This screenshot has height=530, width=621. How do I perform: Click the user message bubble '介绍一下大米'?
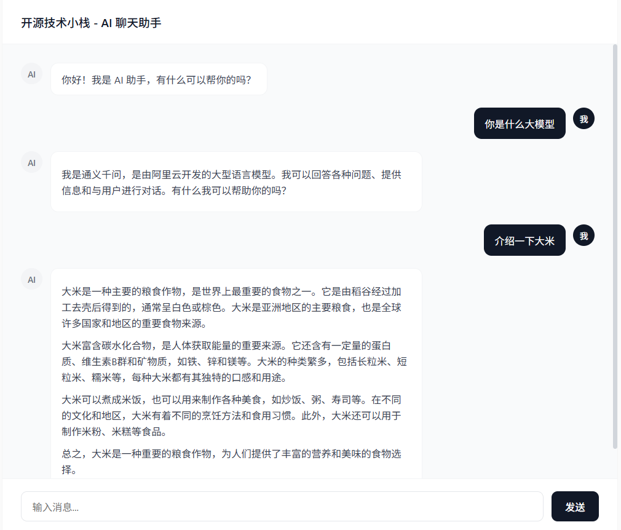click(524, 240)
